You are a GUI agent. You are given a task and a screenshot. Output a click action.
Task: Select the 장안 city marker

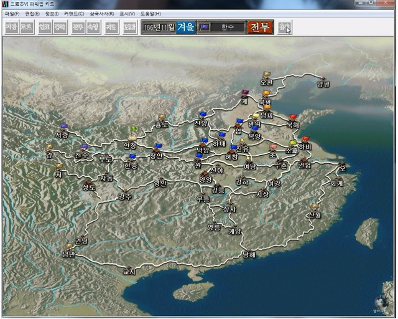tap(156, 151)
